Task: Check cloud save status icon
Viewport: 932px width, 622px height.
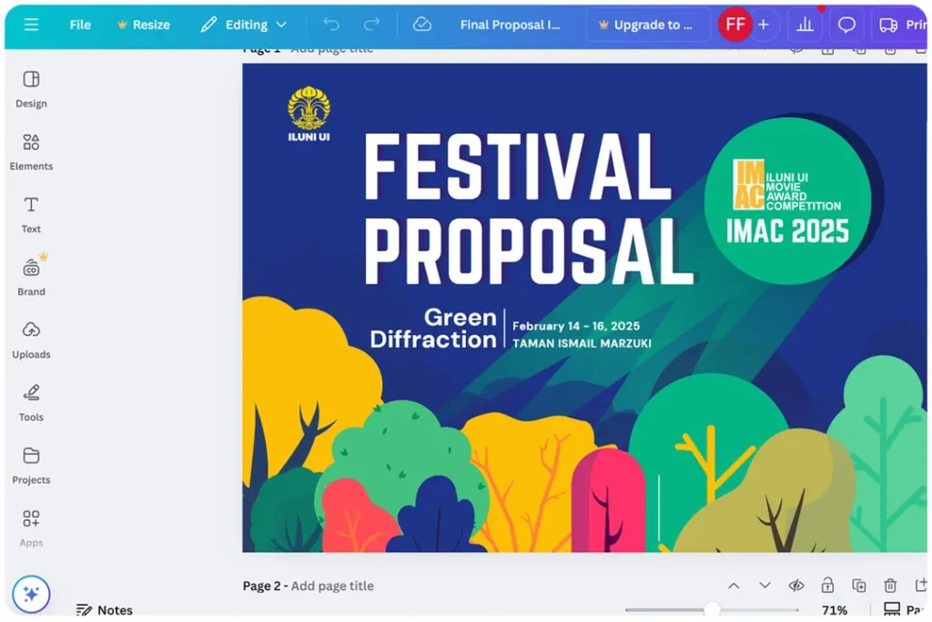Action: [x=422, y=25]
